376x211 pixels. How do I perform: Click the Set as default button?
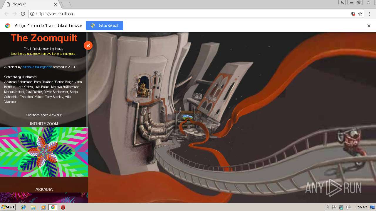point(104,25)
